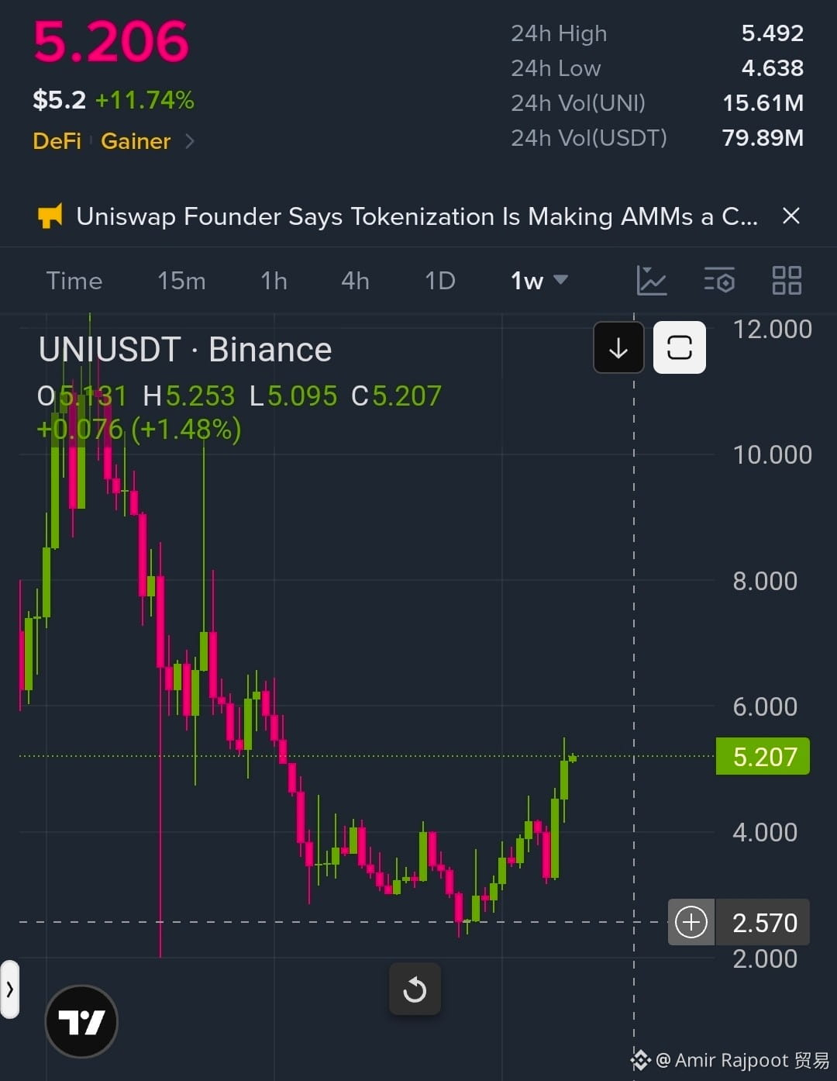Tap the 24h High value 5.492
The image size is (837, 1081).
(772, 33)
